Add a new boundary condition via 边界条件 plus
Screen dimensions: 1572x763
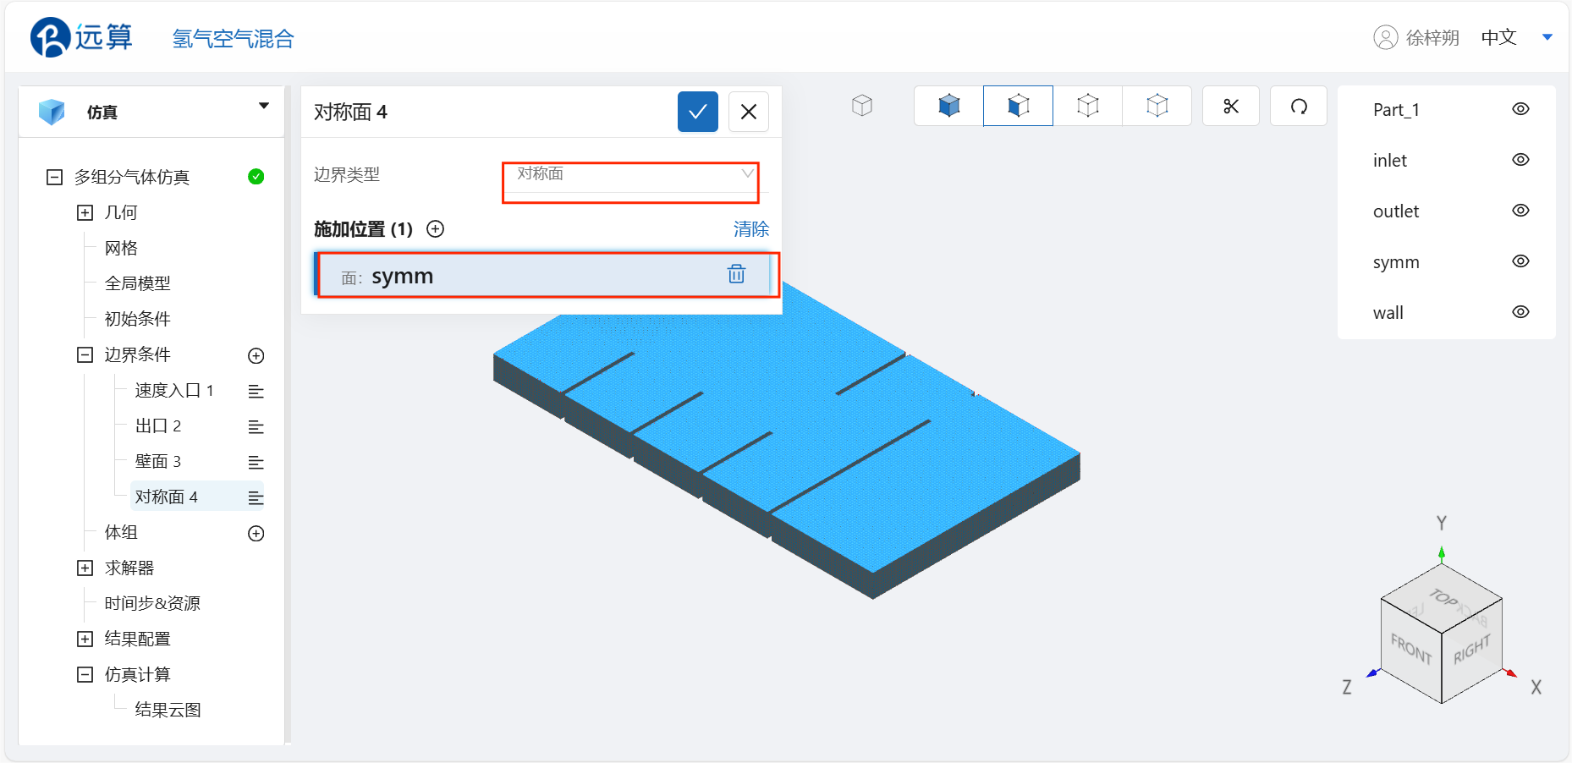click(256, 356)
